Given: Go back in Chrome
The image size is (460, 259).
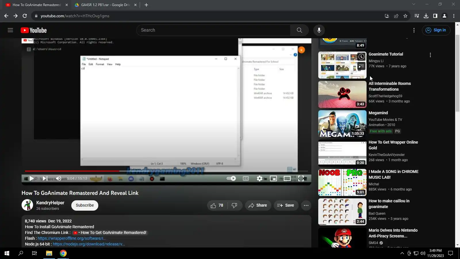Looking at the screenshot, I should 6,16.
